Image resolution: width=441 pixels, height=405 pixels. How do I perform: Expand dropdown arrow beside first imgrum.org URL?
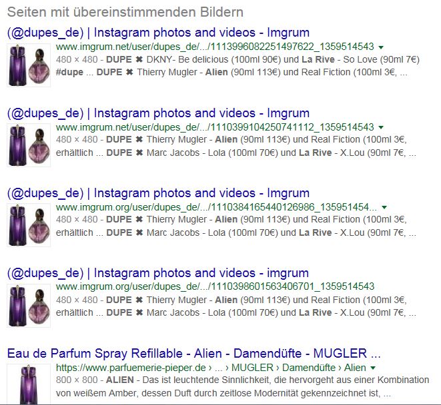(384, 208)
